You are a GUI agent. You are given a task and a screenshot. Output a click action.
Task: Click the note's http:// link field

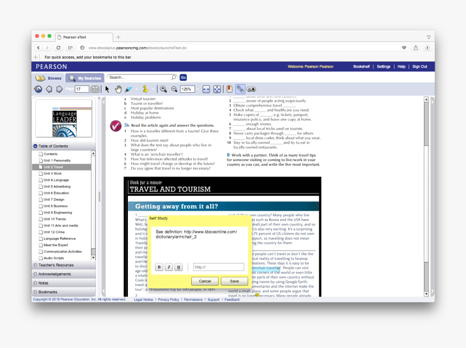(x=219, y=267)
